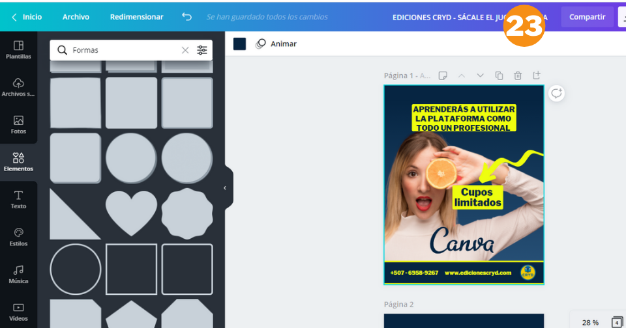Open the Plantillas sidebar tab

click(18, 50)
